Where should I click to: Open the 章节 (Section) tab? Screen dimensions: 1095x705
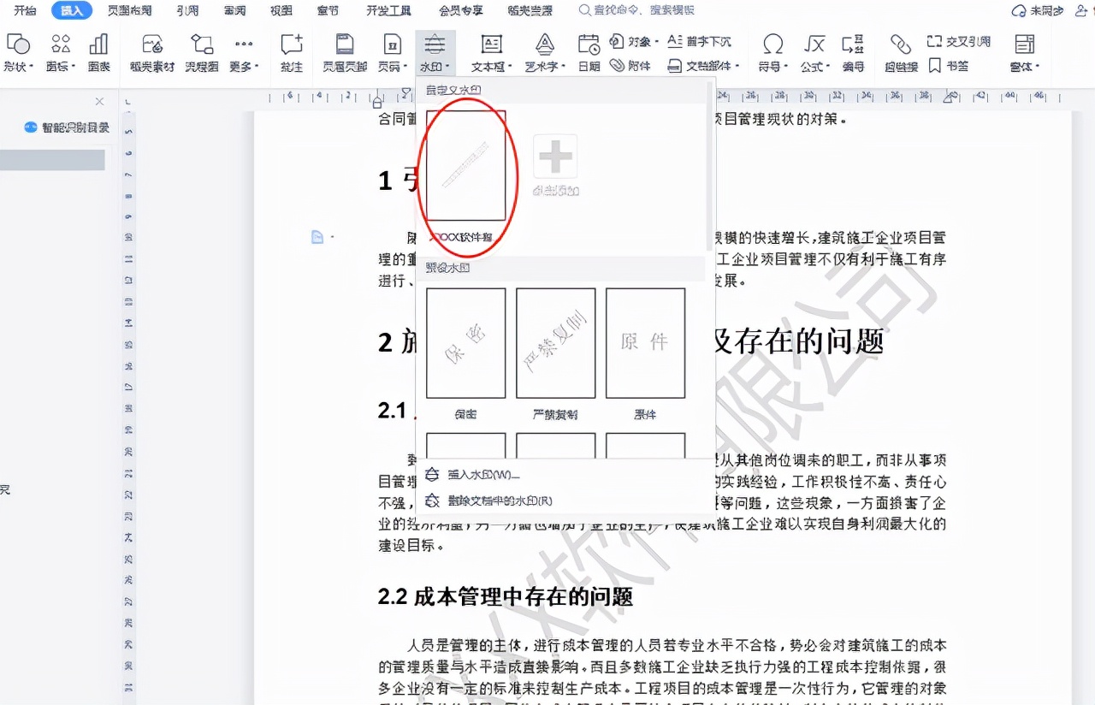[327, 10]
